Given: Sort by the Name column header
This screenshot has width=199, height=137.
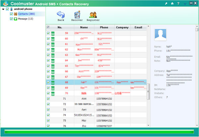Looking at the screenshot, I should pyautogui.click(x=84, y=27).
